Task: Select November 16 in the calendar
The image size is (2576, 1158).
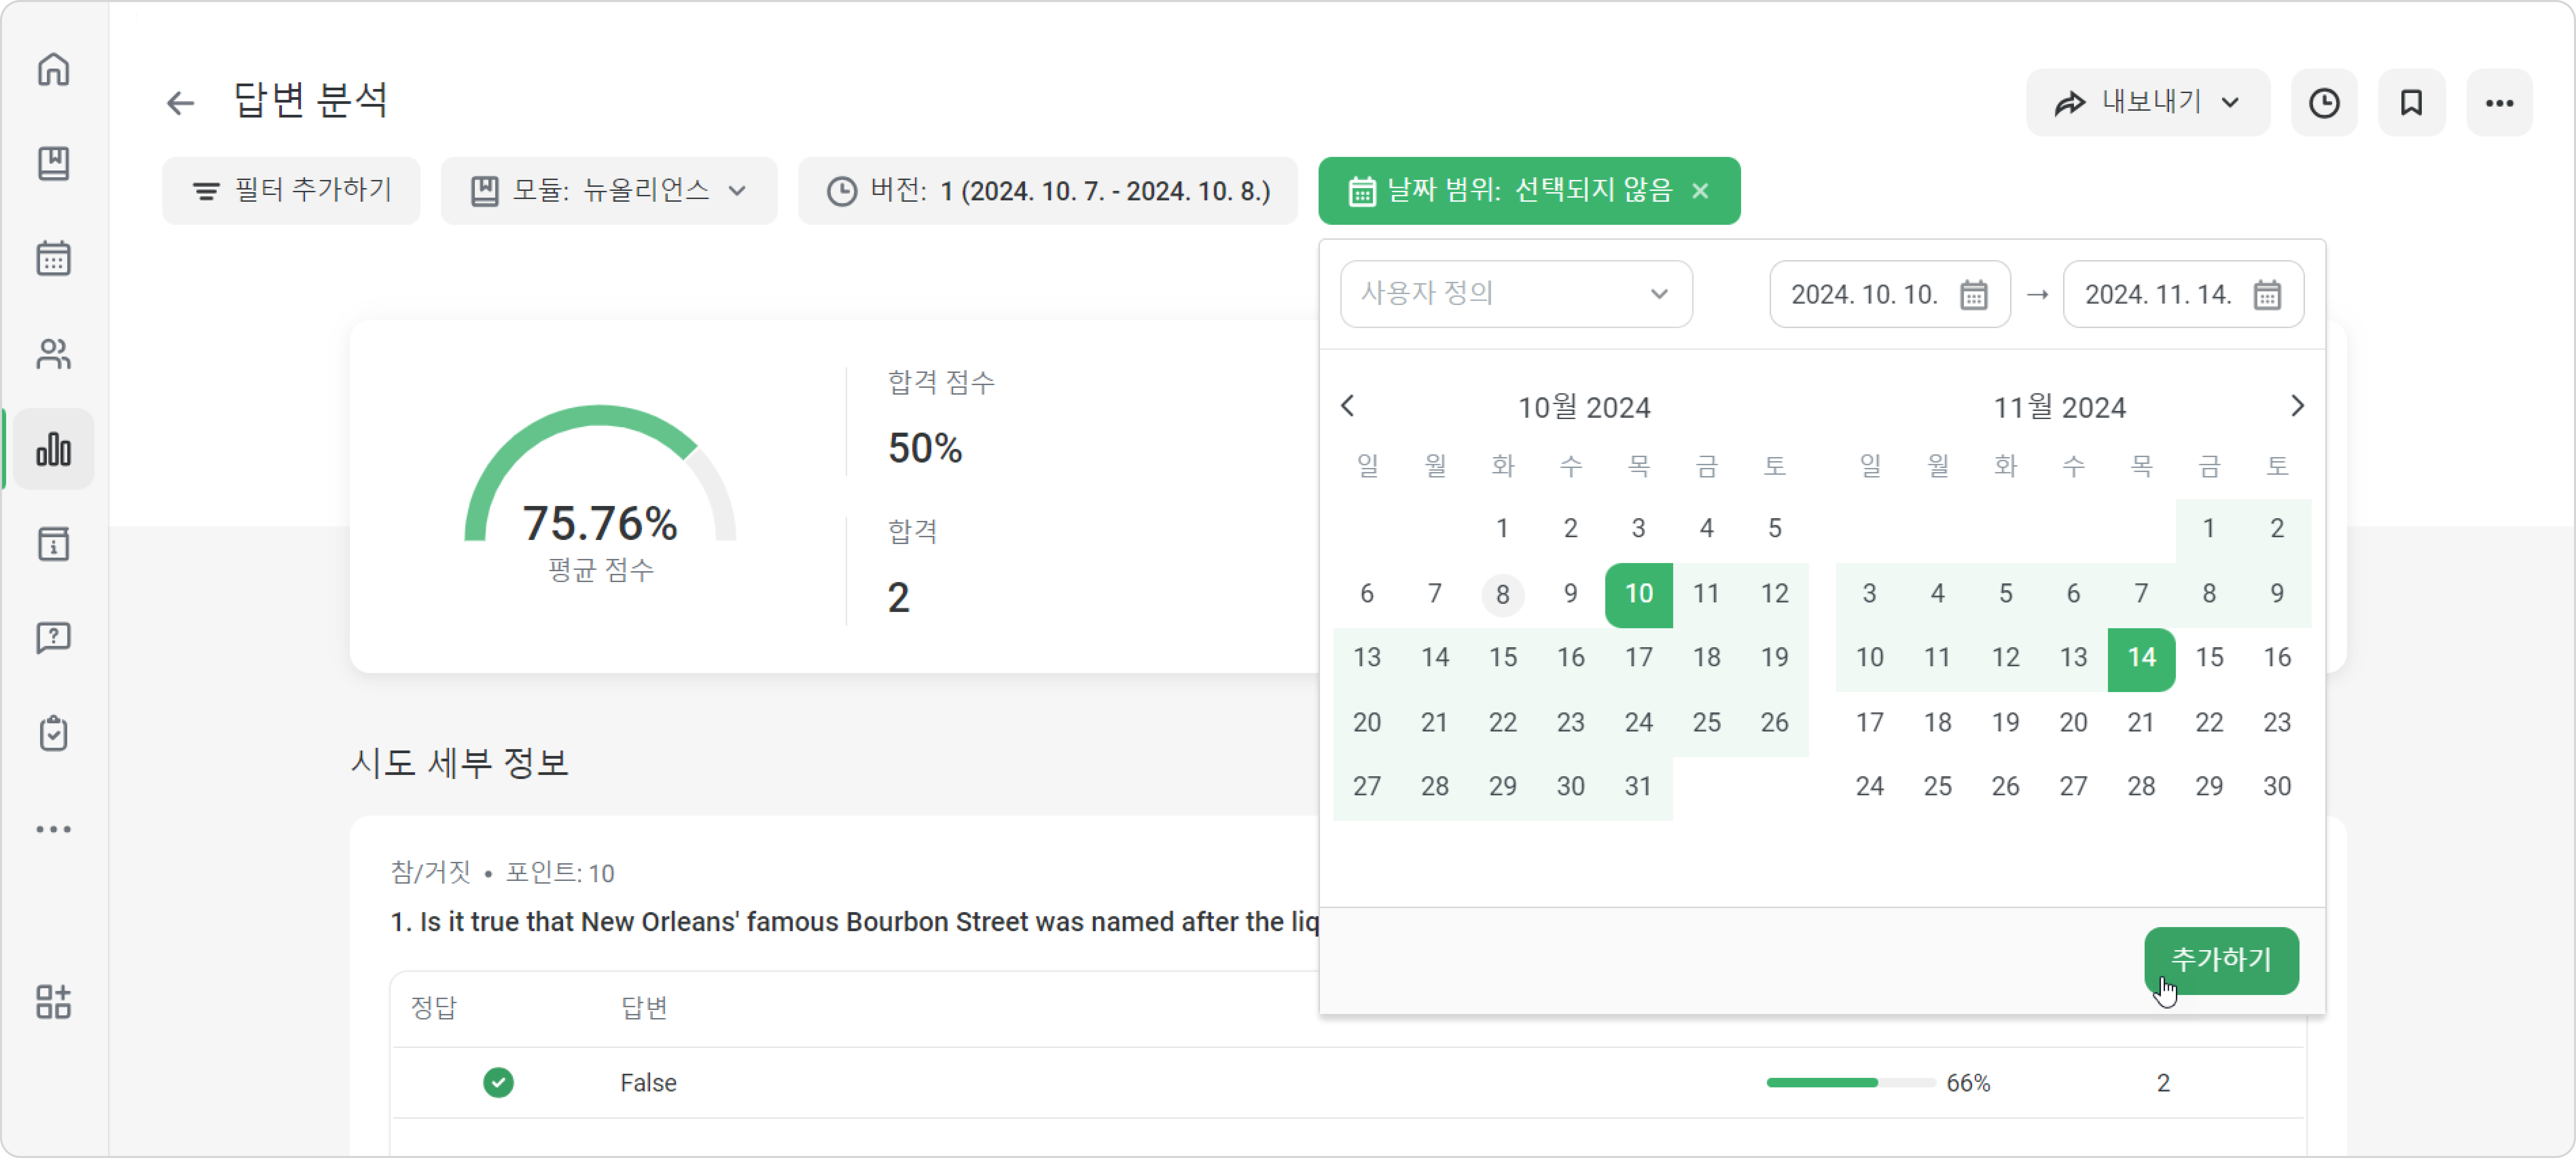Action: coord(2277,658)
